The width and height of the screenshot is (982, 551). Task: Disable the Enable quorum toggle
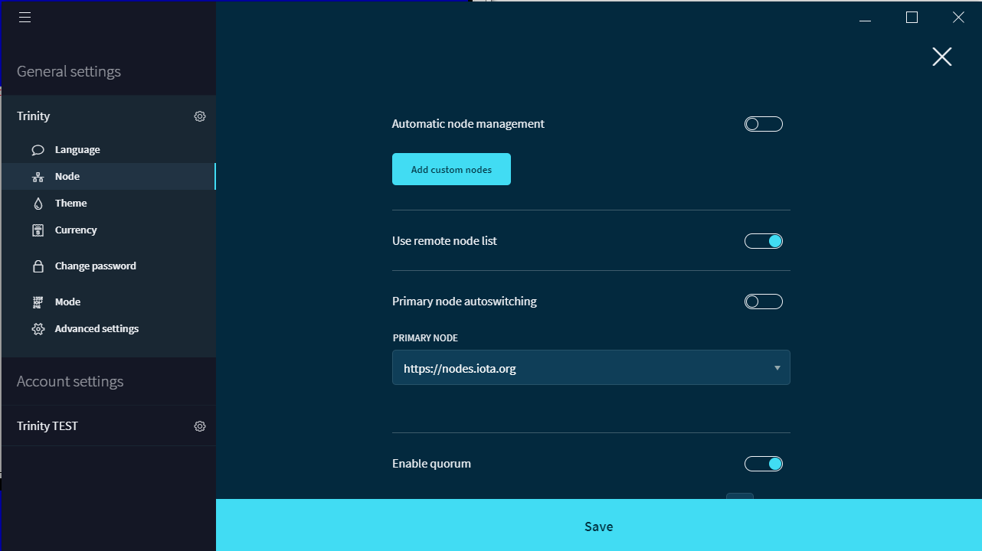[763, 463]
